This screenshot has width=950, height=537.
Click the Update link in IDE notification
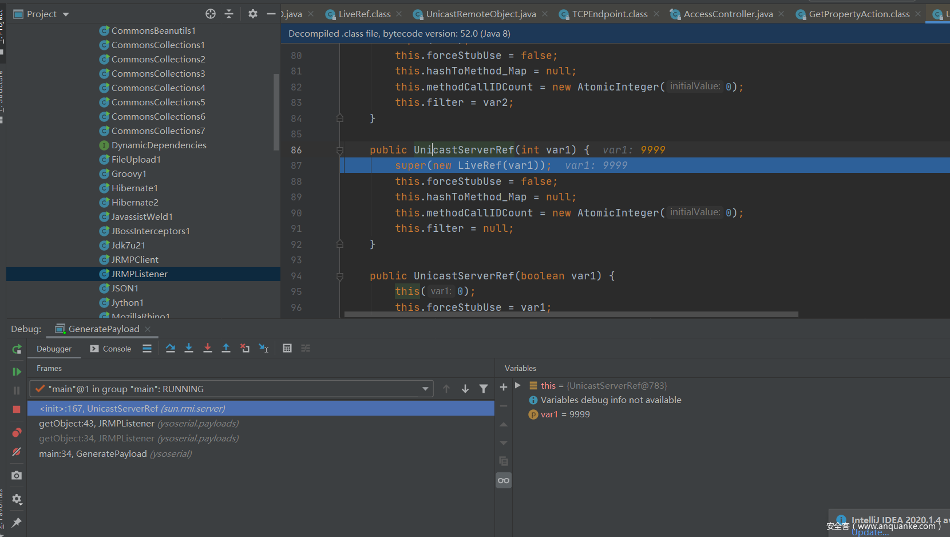pos(870,532)
